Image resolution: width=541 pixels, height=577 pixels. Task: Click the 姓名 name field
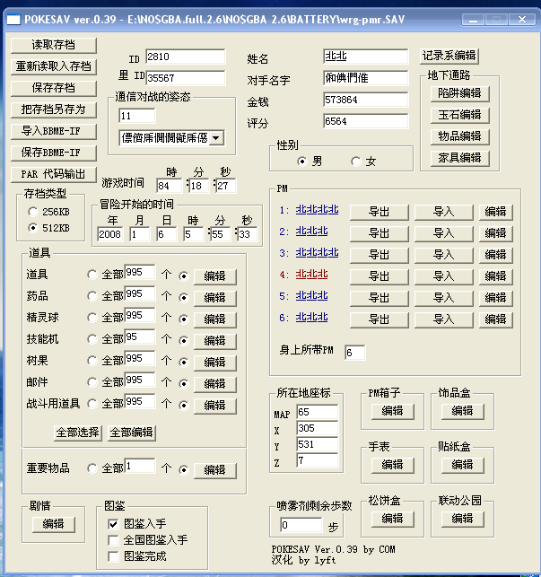365,57
